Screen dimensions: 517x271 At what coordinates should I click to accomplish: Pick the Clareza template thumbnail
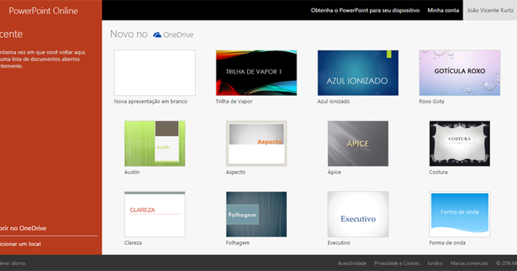(154, 214)
